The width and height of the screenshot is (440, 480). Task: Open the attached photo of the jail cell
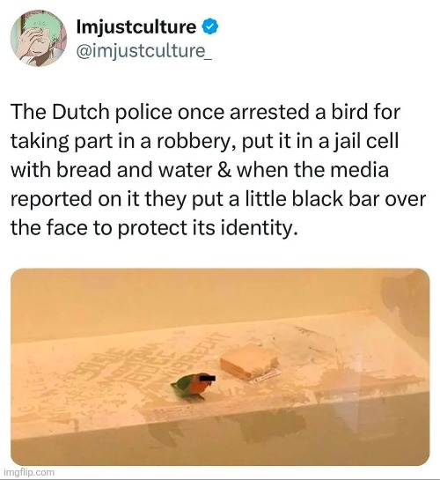[x=220, y=367]
